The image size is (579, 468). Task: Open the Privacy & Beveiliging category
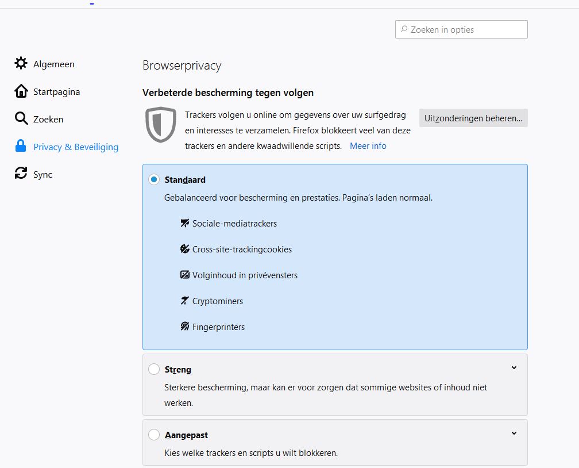tap(75, 147)
